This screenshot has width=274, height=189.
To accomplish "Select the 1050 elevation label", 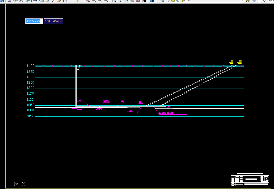I will (31, 105).
